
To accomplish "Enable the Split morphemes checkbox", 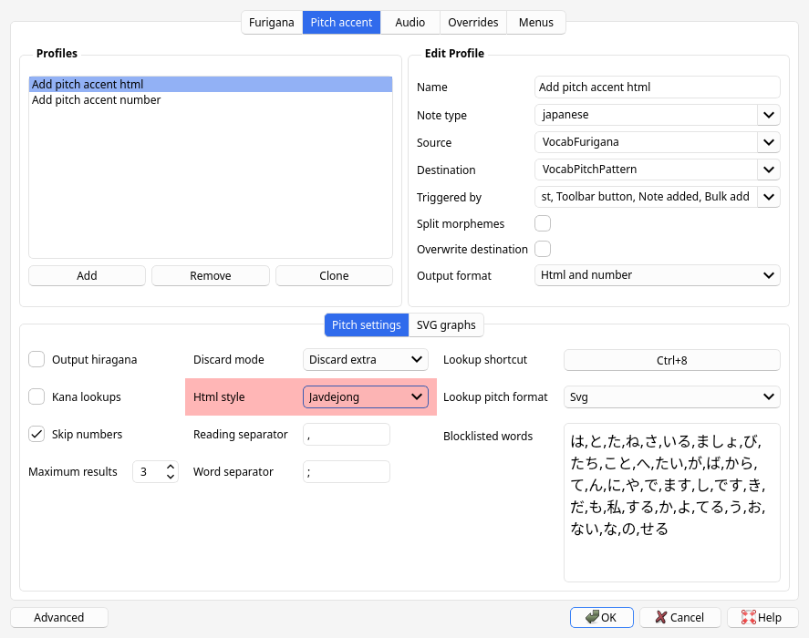I will pyautogui.click(x=543, y=222).
